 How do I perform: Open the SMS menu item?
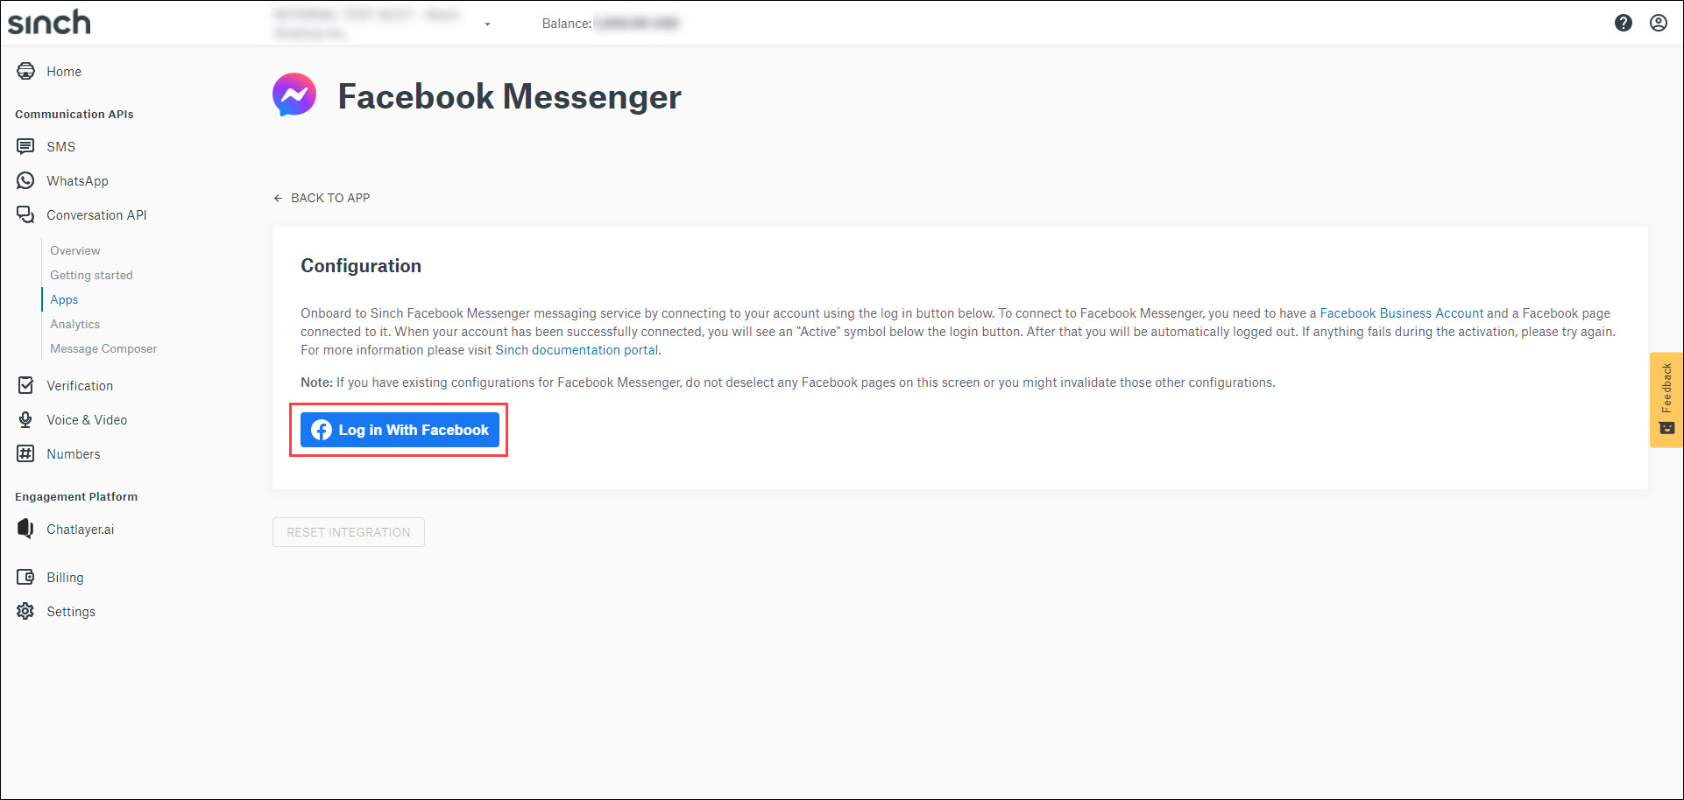click(x=61, y=147)
